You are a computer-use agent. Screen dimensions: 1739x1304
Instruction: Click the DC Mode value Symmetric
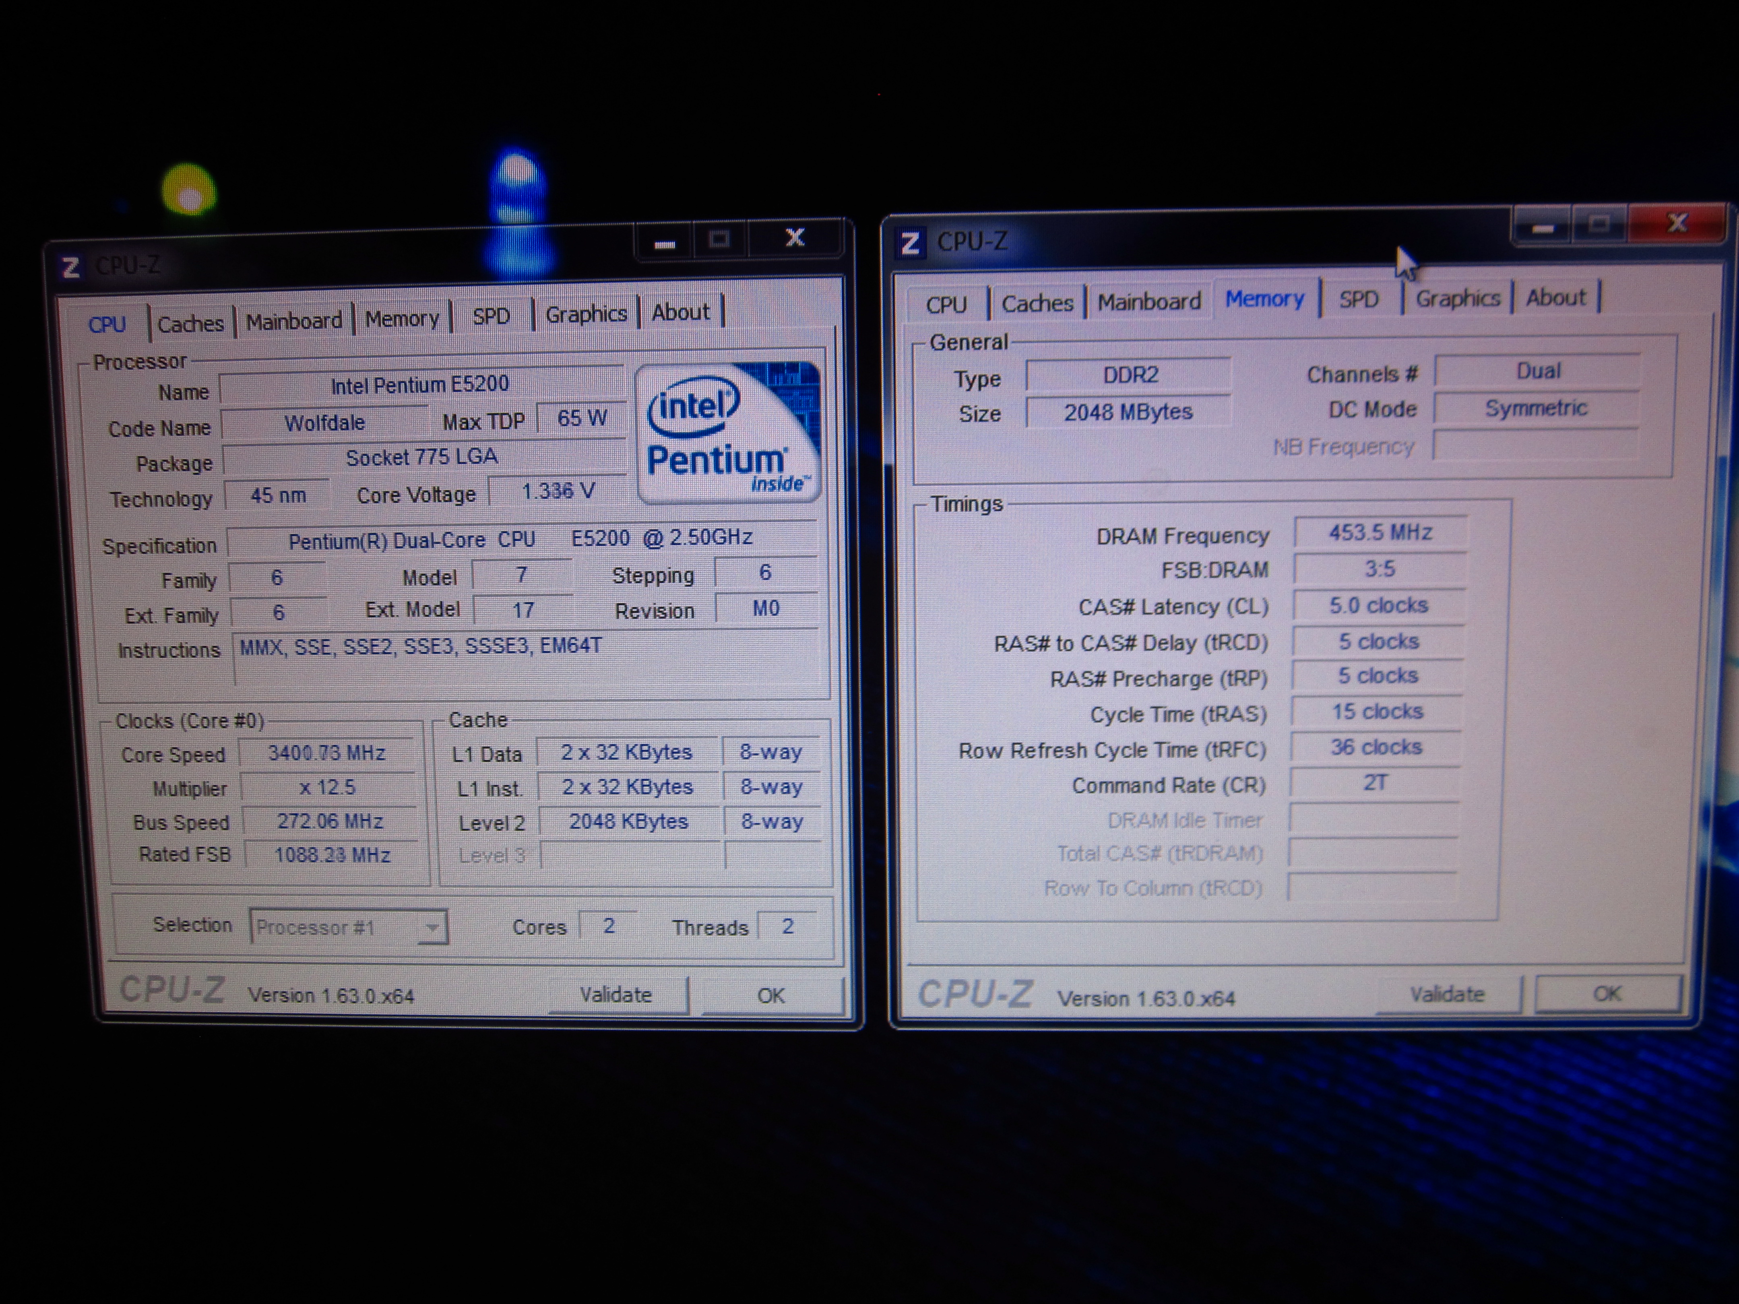click(x=1536, y=408)
